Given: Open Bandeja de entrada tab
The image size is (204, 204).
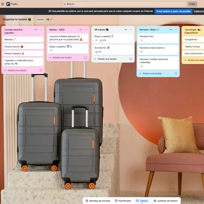Looking at the screenshot, I should click(x=98, y=201).
